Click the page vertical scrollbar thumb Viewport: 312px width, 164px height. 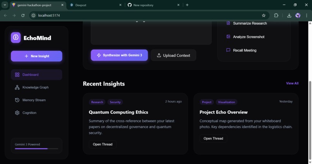pos(310,119)
